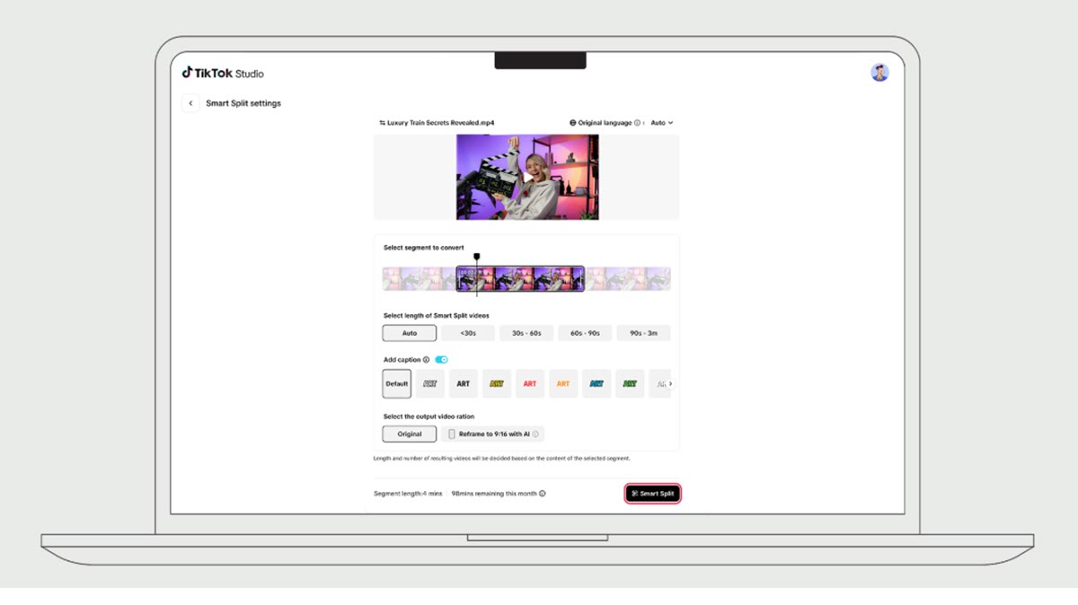Select the Original output video ratio
The height and width of the screenshot is (605, 1078).
click(x=409, y=434)
